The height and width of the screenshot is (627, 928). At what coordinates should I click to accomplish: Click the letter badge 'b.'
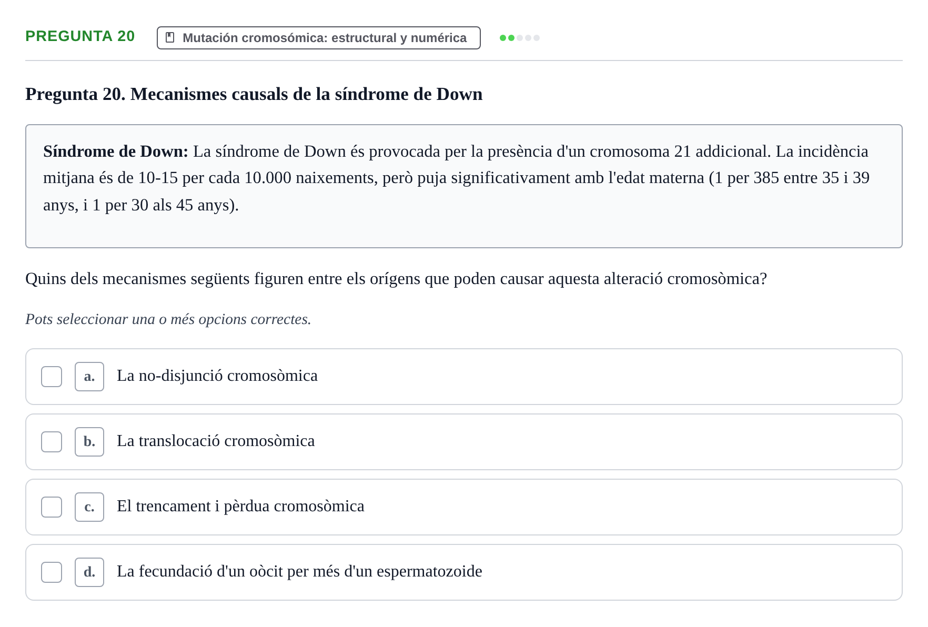tap(89, 442)
